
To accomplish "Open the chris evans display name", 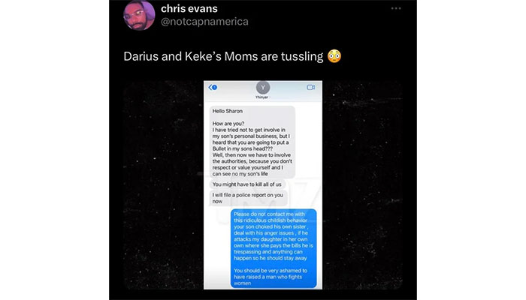I will (189, 9).
